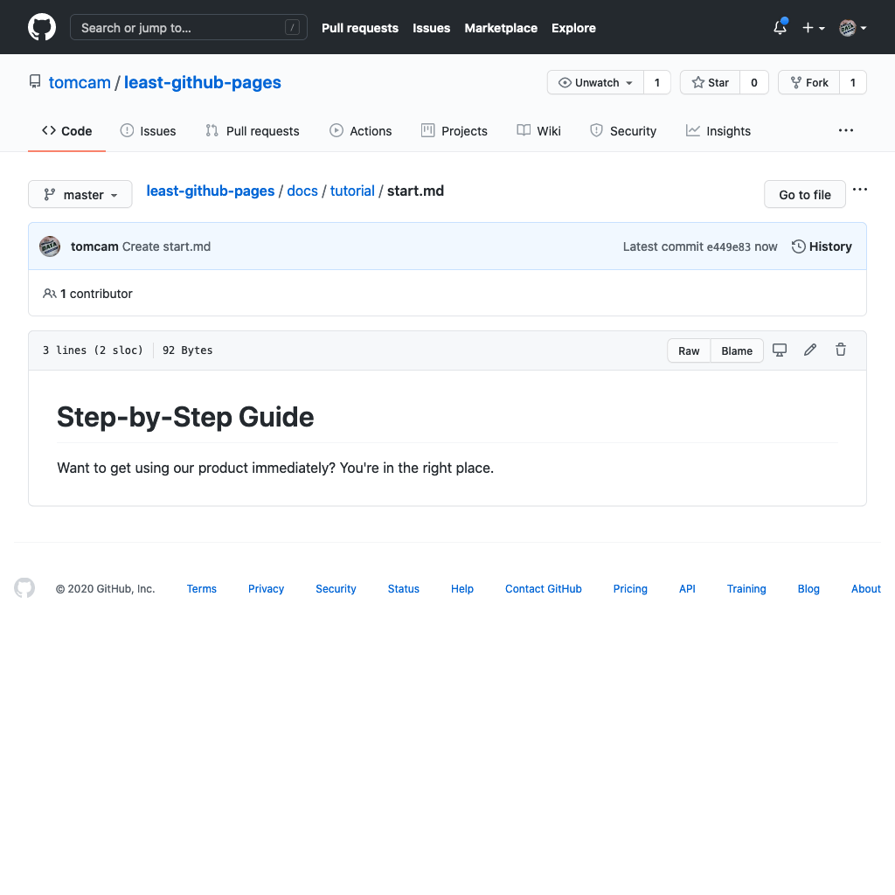Open the Marketplace menu item
This screenshot has height=895, width=895.
501,27
